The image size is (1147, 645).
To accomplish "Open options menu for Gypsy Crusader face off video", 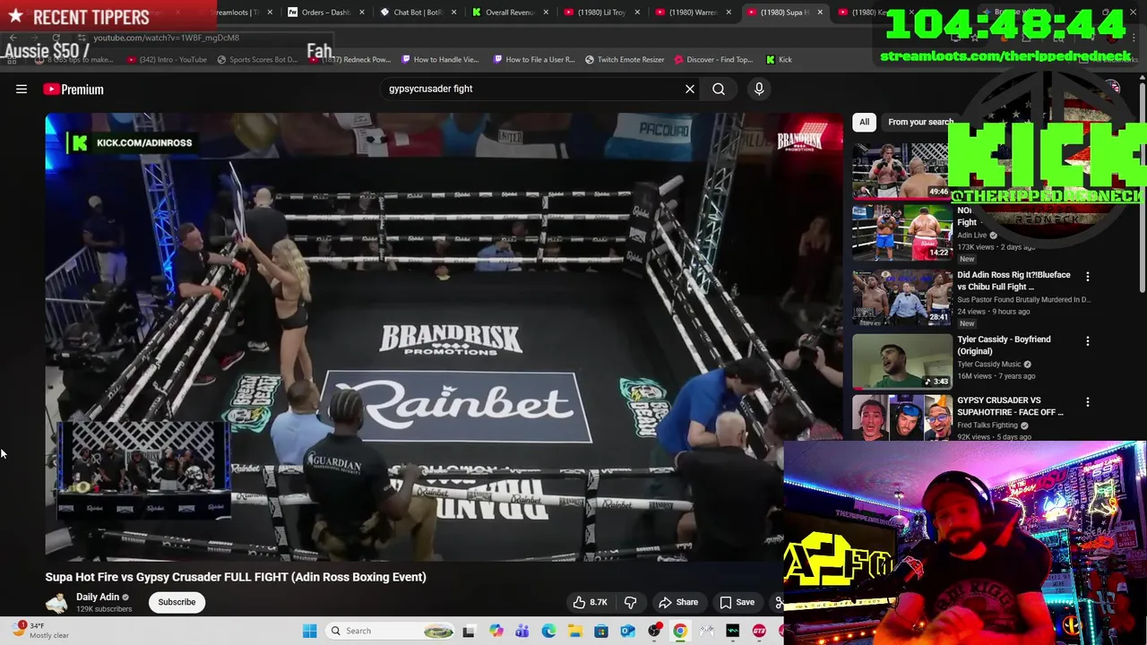I will click(1088, 402).
